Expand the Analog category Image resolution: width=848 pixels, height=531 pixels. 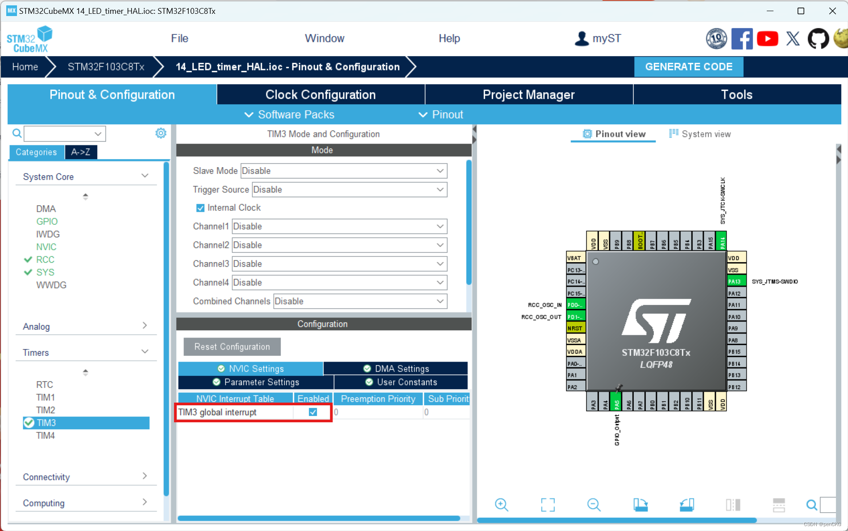pos(144,326)
